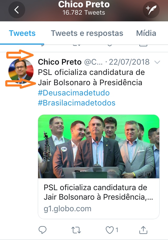
Task: Select the Chico Preto name in tweet
Action: pyautogui.click(x=60, y=62)
